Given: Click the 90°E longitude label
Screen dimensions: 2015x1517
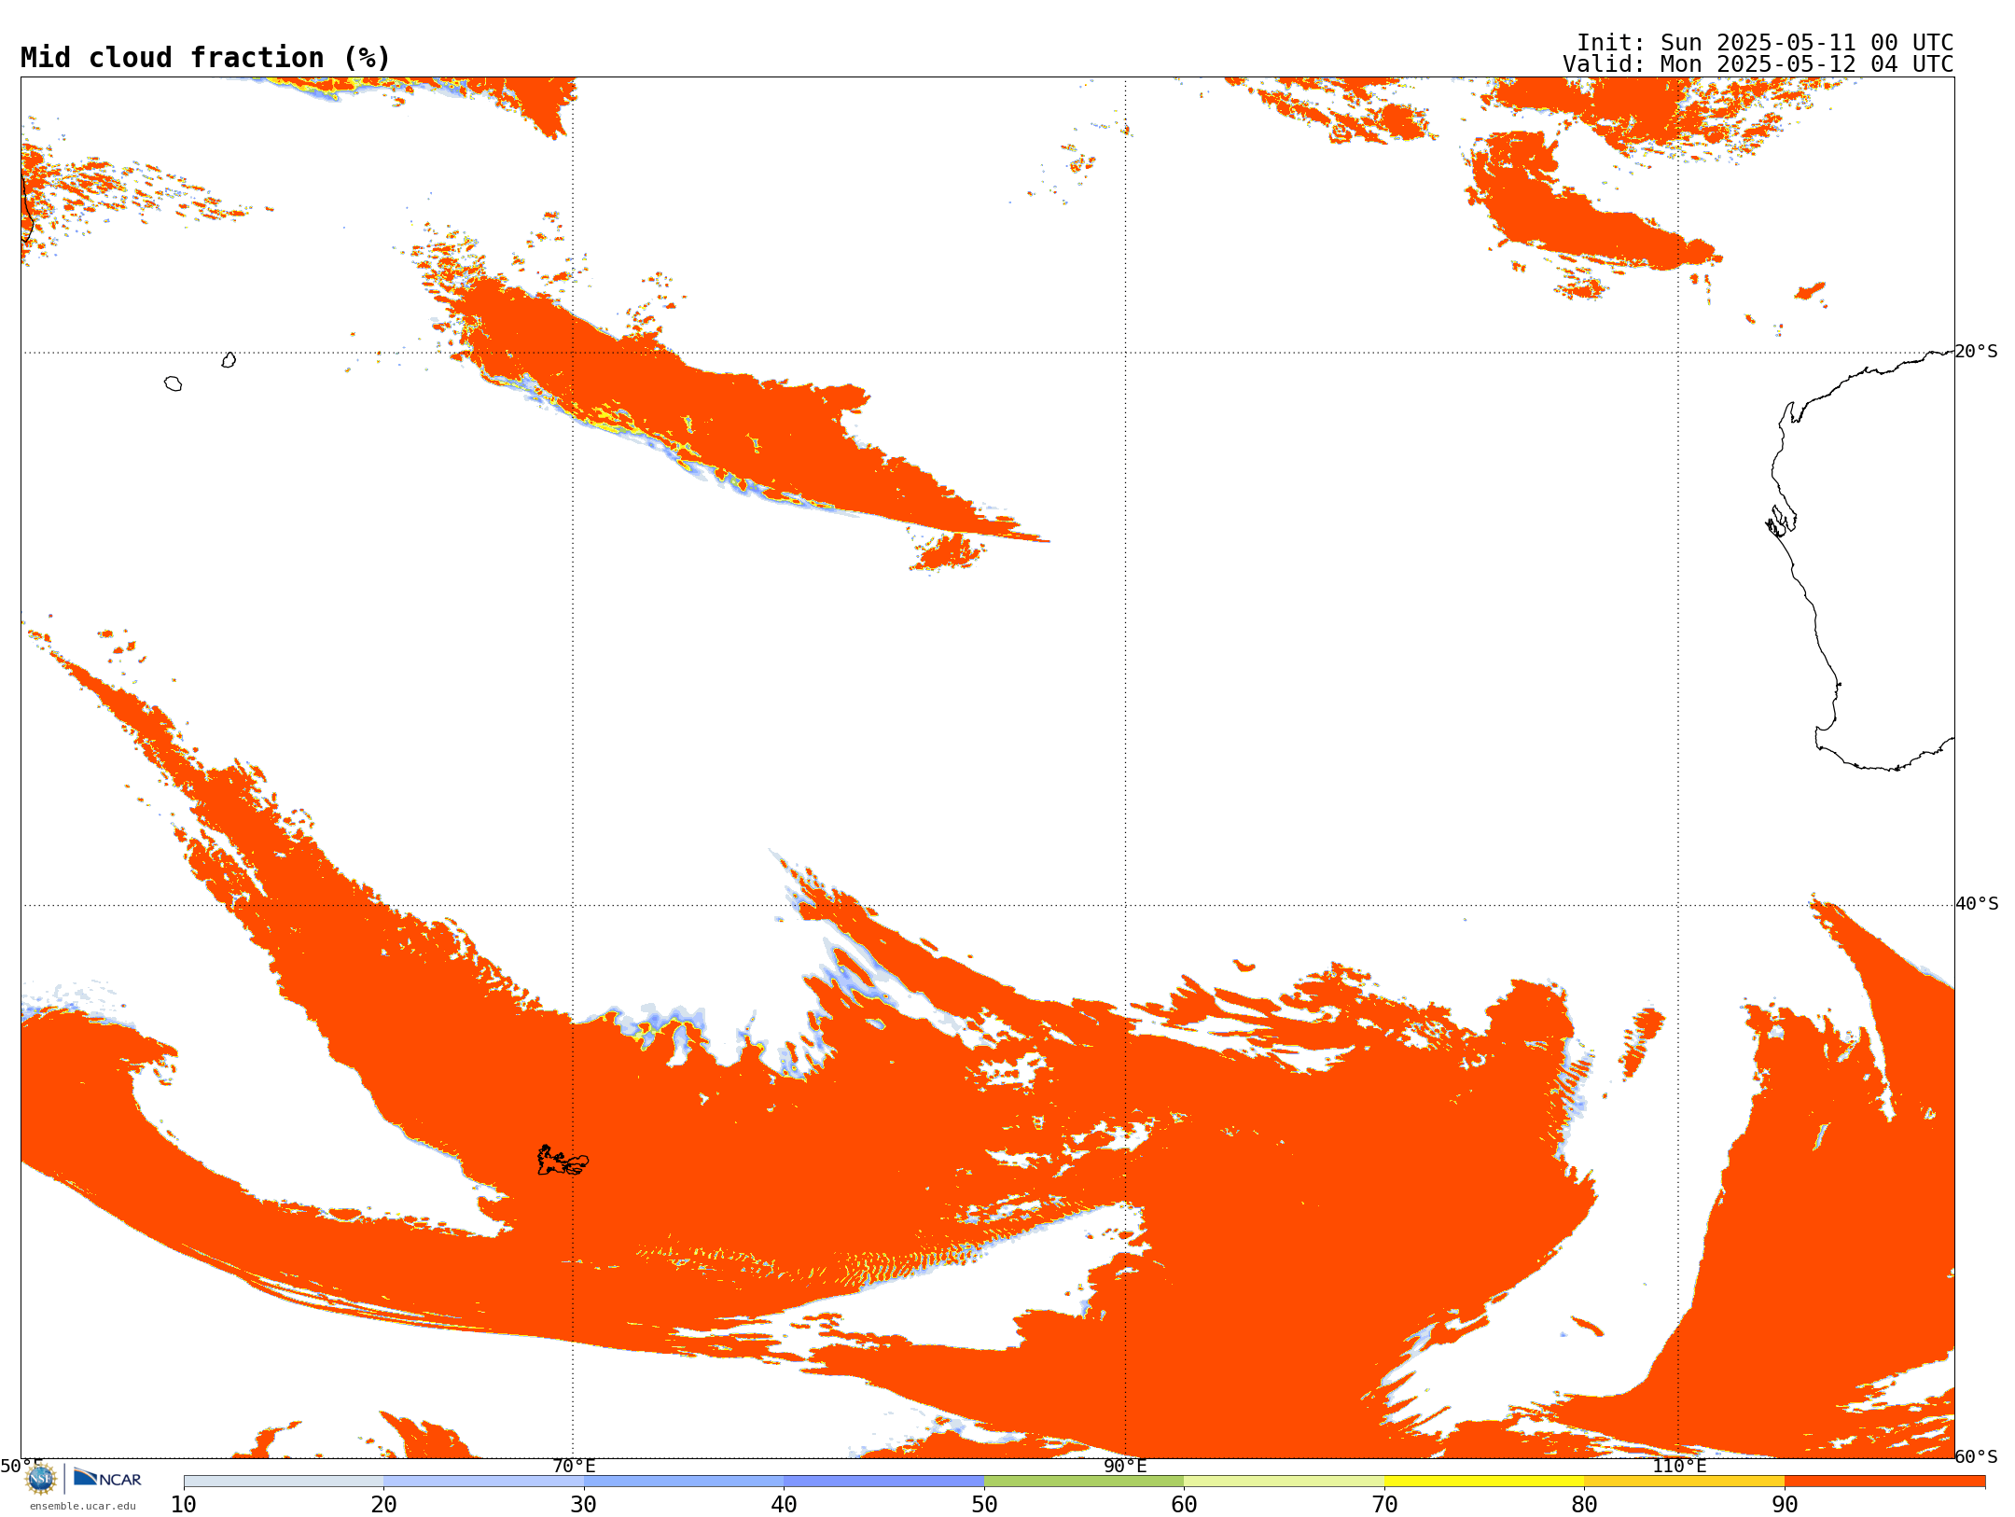Looking at the screenshot, I should pyautogui.click(x=1125, y=1466).
